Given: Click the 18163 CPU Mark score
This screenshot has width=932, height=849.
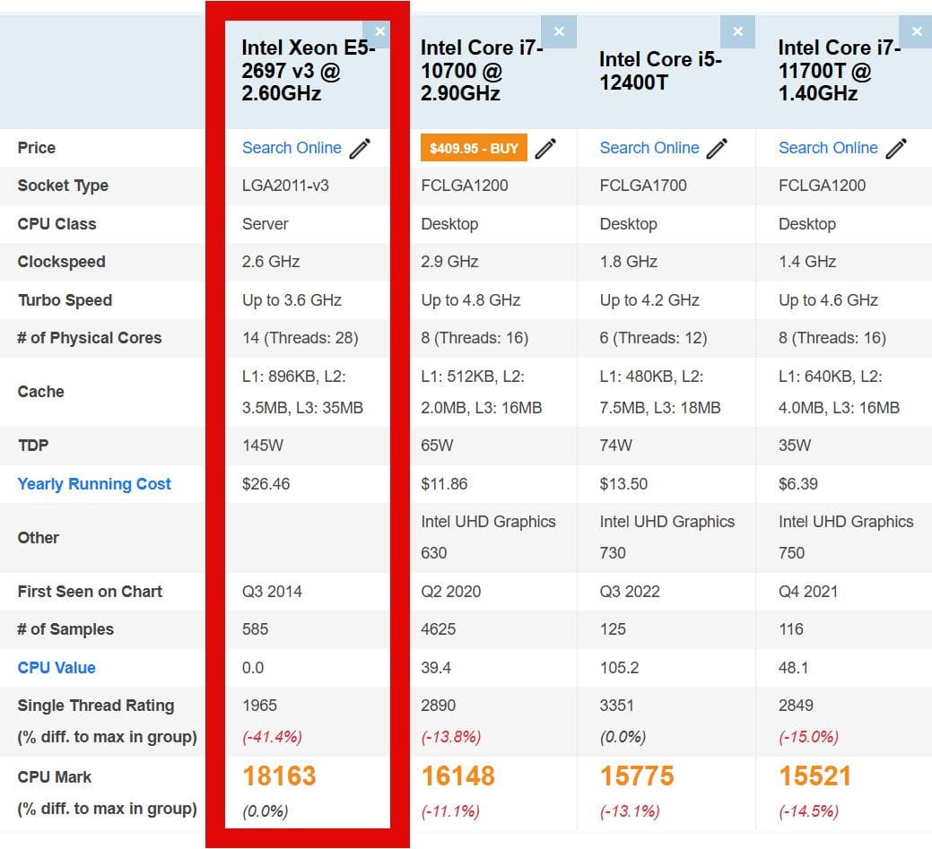Looking at the screenshot, I should click(x=279, y=776).
